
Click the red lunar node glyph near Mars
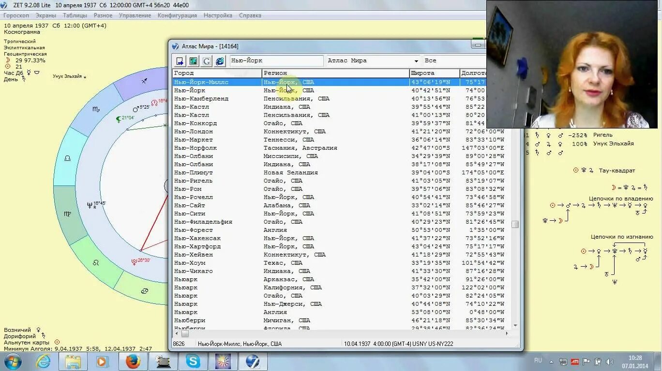[154, 102]
